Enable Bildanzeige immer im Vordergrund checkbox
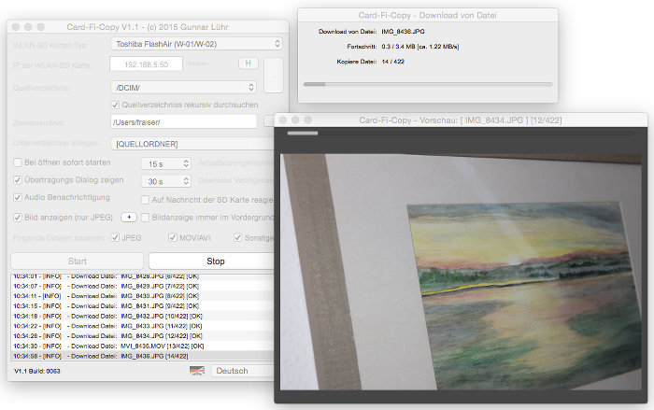The image size is (654, 410). 145,218
